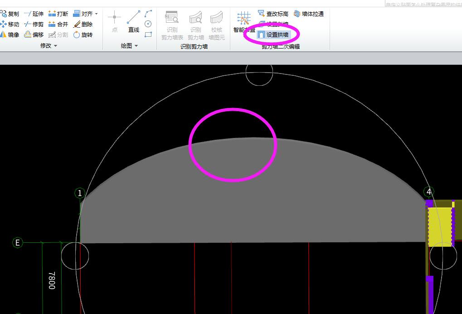Select the three-point arc draw tool
Viewport: 462px width, 314px height.
click(148, 14)
